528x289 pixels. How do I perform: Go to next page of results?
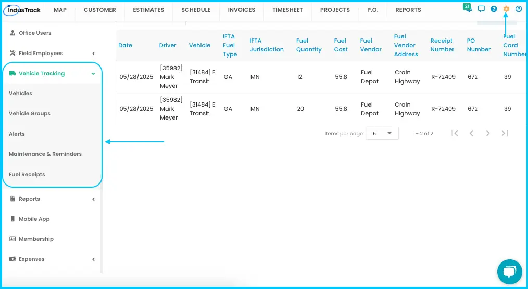click(488, 133)
